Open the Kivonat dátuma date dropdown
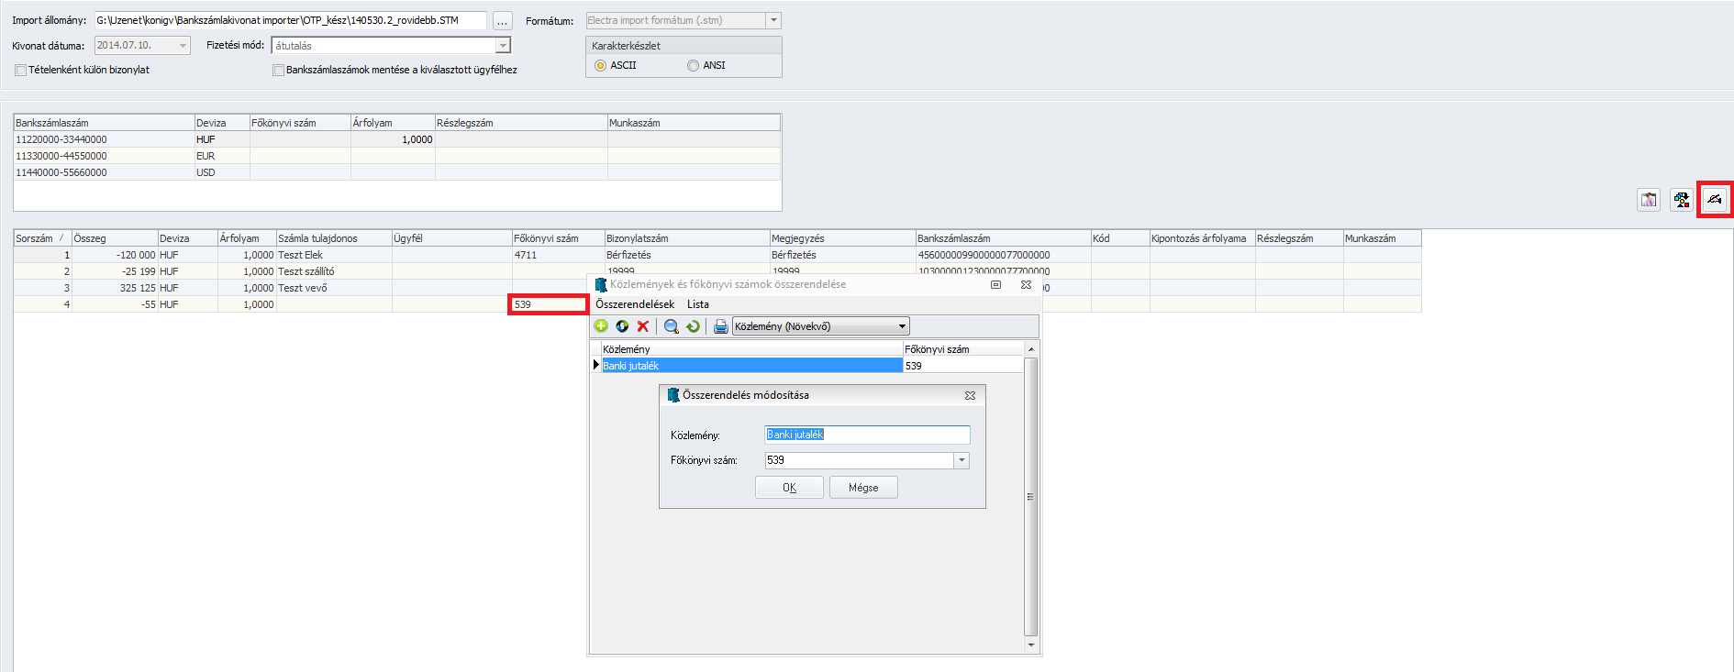 183,46
